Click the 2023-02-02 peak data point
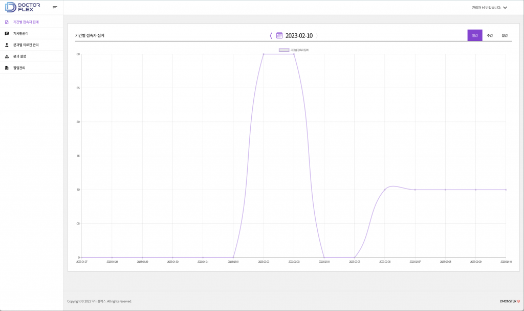 coord(264,54)
